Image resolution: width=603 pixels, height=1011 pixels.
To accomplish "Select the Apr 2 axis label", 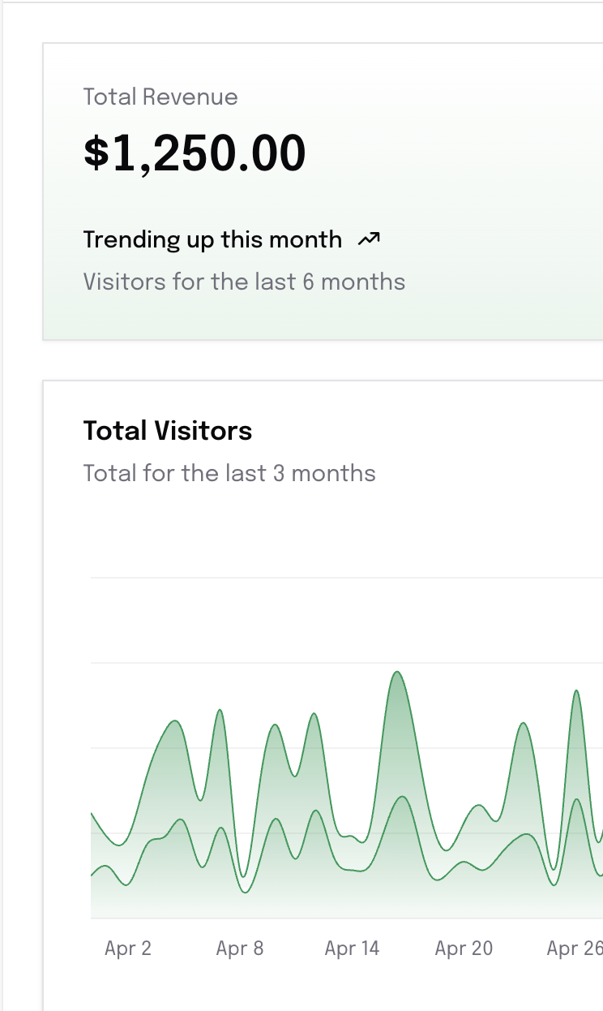I will [128, 948].
